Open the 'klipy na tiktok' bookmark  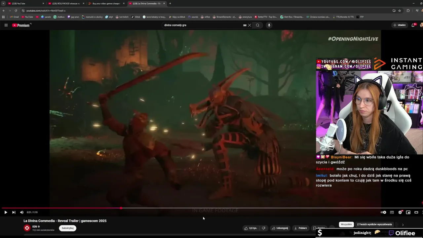coord(177,17)
